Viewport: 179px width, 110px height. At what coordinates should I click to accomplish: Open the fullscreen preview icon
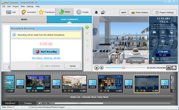tap(174, 68)
